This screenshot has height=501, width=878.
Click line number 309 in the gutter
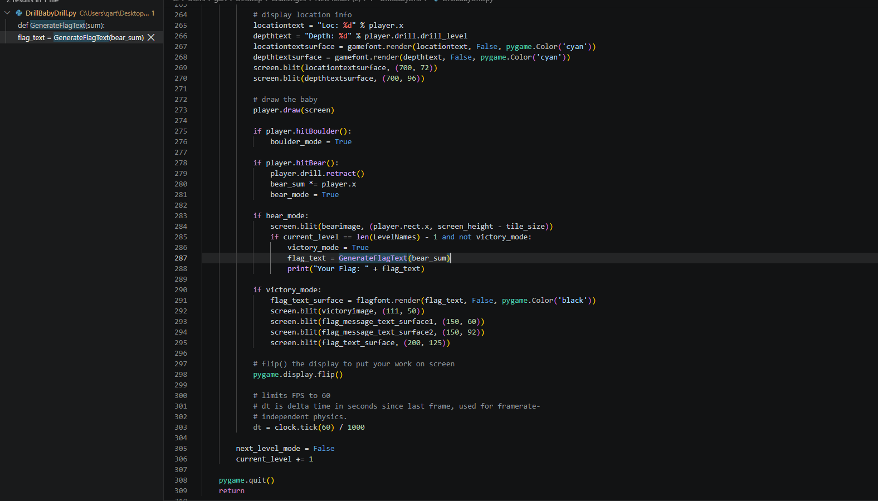181,490
